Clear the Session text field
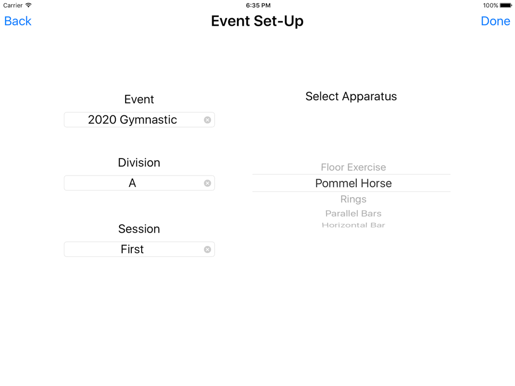 coord(207,250)
